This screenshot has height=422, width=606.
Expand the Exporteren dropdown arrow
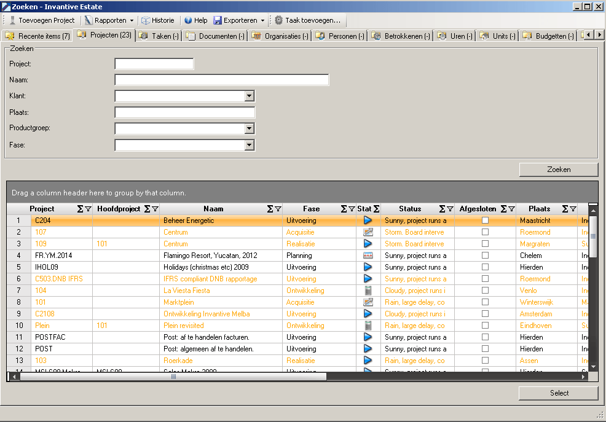263,20
